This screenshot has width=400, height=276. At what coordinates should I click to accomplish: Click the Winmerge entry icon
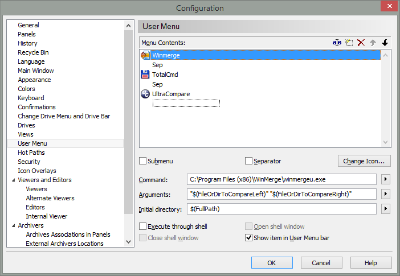145,55
